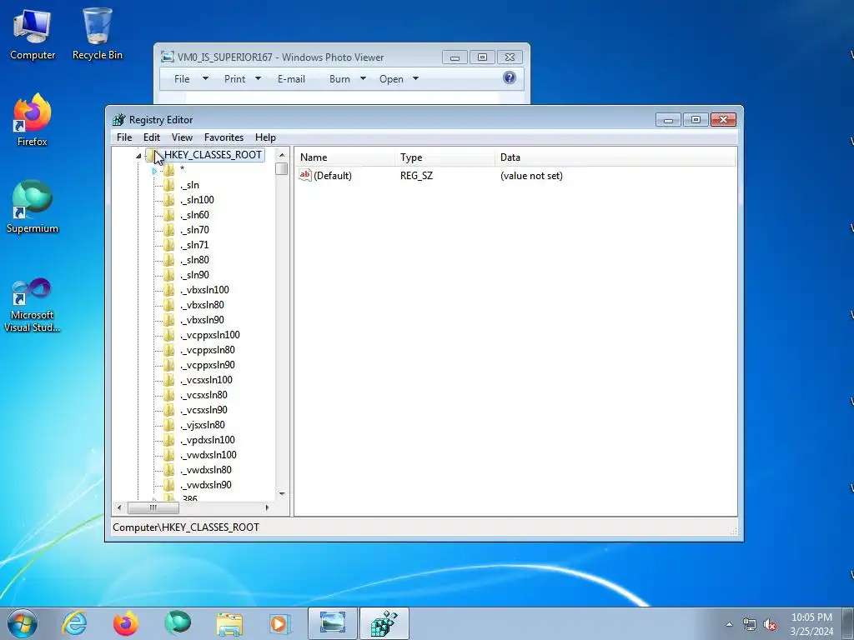This screenshot has height=640, width=854.
Task: Click the Photo Viewer help icon
Action: pos(510,77)
